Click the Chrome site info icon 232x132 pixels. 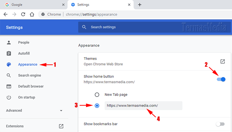tap(43, 14)
